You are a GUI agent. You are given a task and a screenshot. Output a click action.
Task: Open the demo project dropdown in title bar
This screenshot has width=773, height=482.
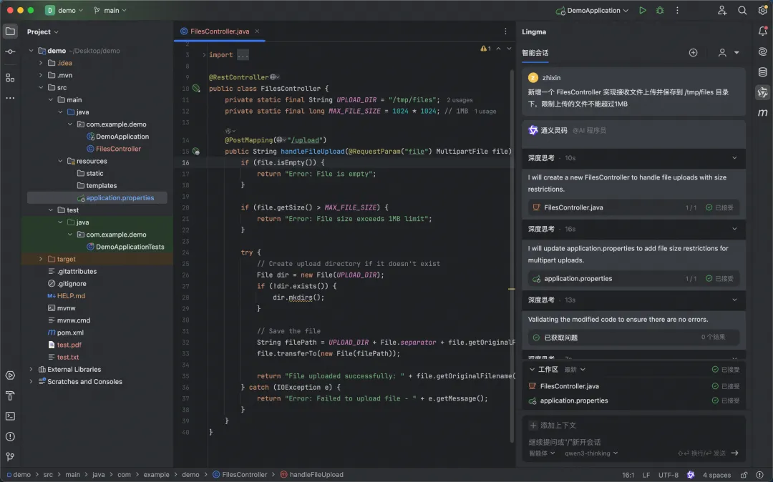click(64, 10)
